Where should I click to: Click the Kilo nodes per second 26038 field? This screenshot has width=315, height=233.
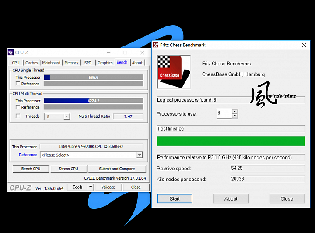point(268,179)
